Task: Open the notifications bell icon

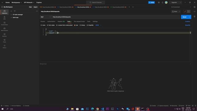Action: 163,2
